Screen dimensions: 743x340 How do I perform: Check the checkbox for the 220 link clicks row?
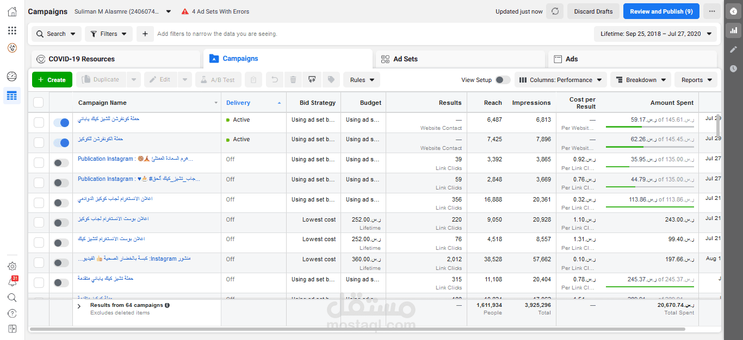click(x=39, y=223)
